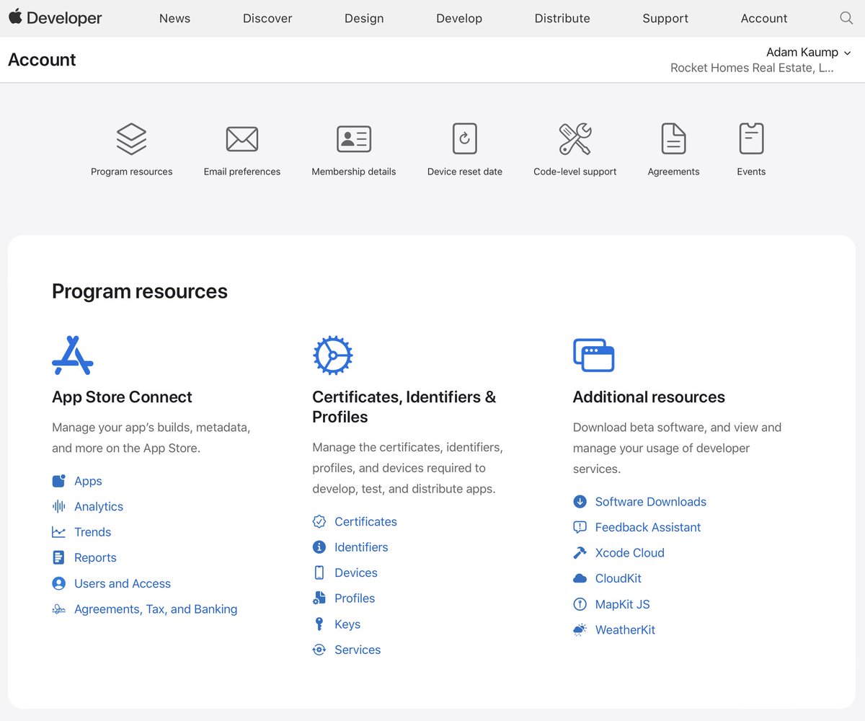Go to Users and Access

(123, 583)
